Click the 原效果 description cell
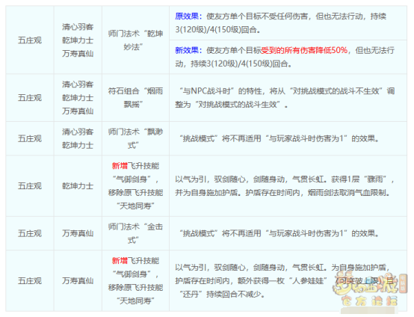414x317 pixels. [x=288, y=23]
